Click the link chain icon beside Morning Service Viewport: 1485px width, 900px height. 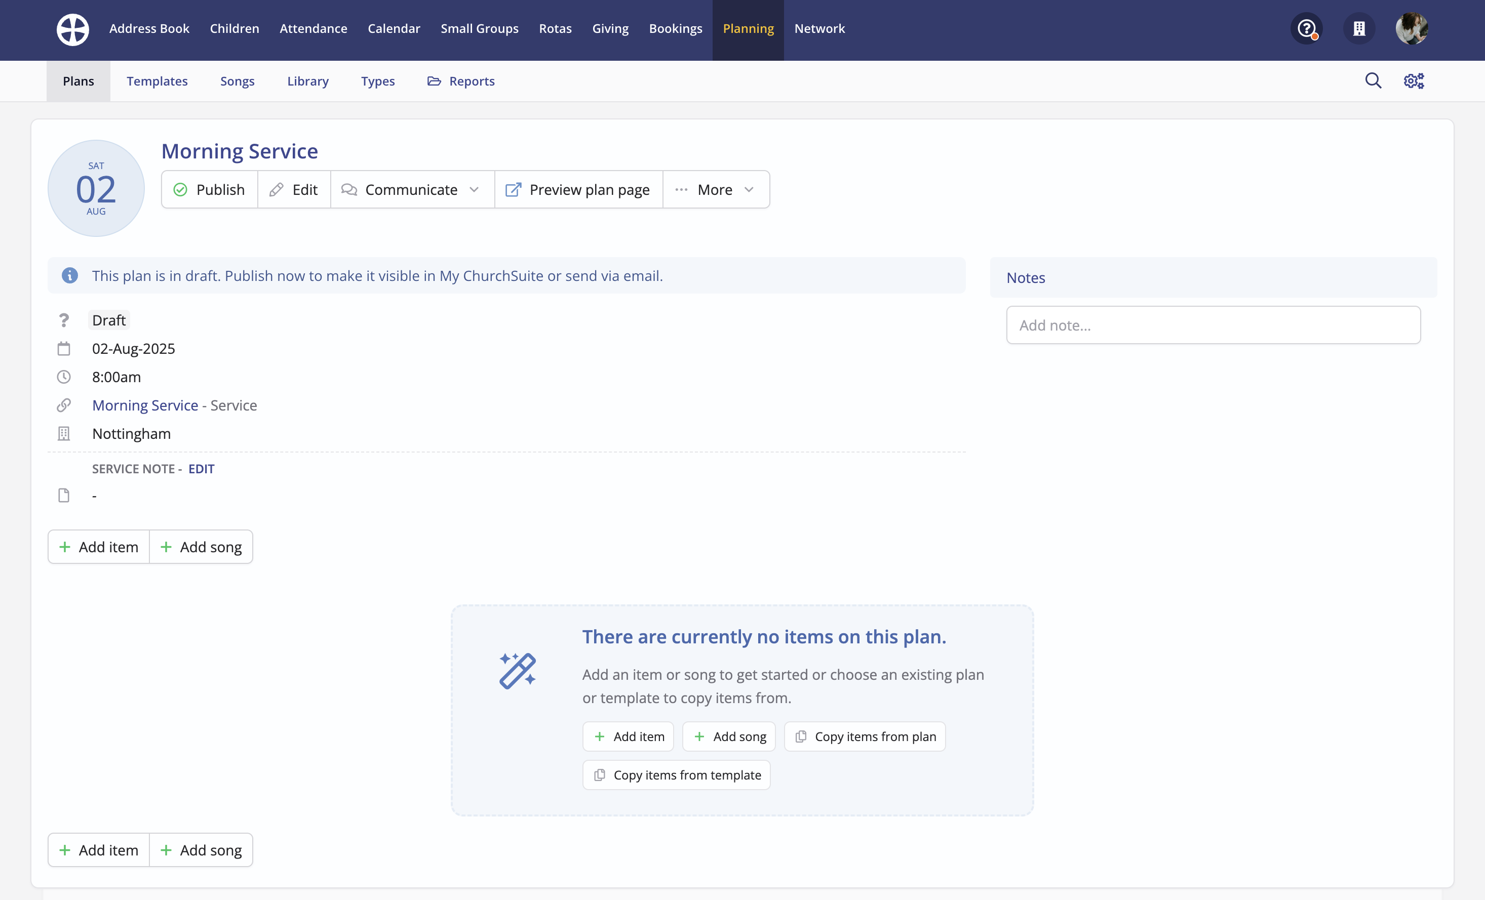[64, 405]
